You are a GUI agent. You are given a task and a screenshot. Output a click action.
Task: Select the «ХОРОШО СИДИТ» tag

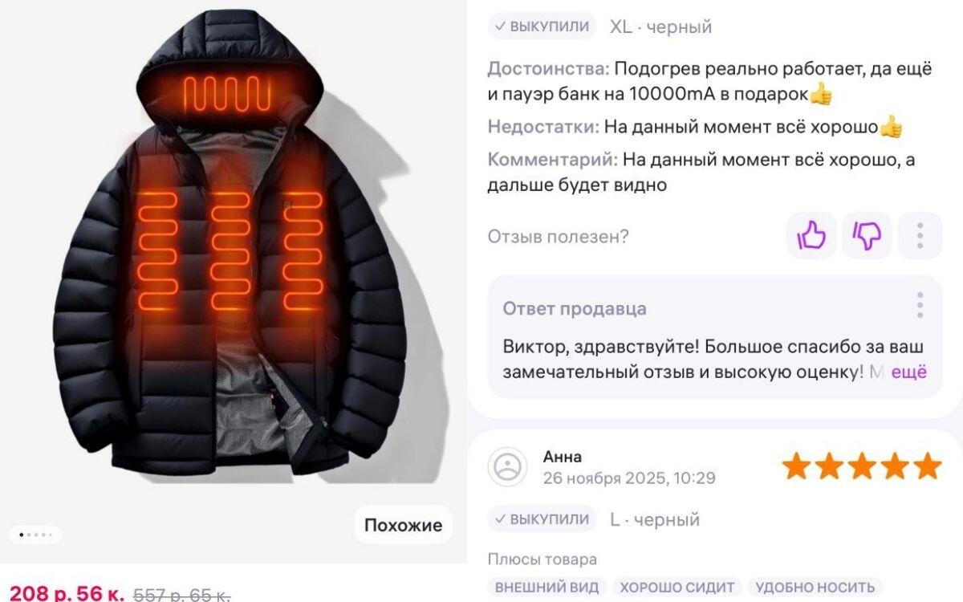pos(677,588)
